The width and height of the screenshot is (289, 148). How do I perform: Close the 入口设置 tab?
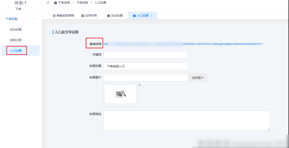coord(152,16)
